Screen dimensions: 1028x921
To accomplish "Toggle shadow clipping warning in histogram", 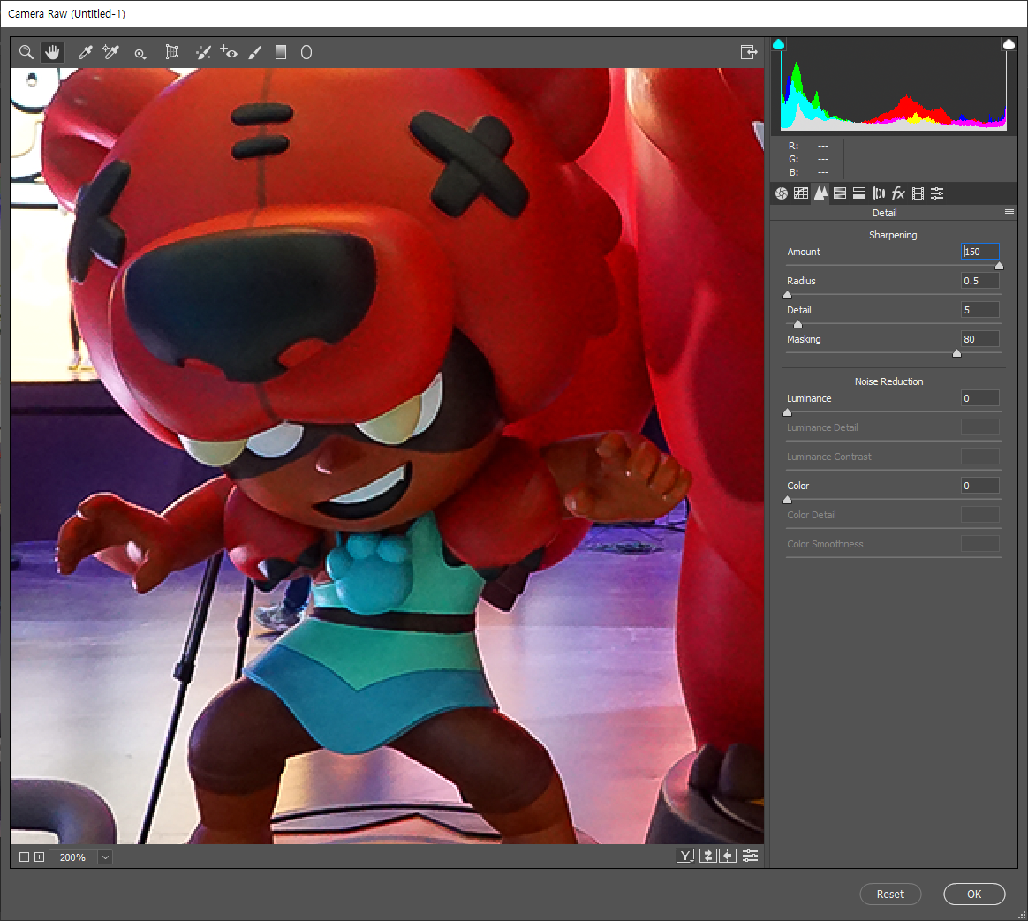I will [x=778, y=44].
